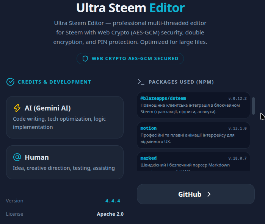
Task: Click the dsteem package description text
Action: tap(190, 109)
